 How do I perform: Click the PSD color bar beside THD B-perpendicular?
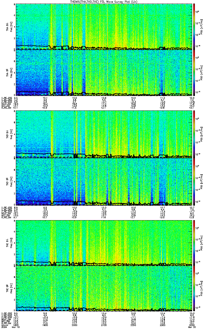[194, 134]
